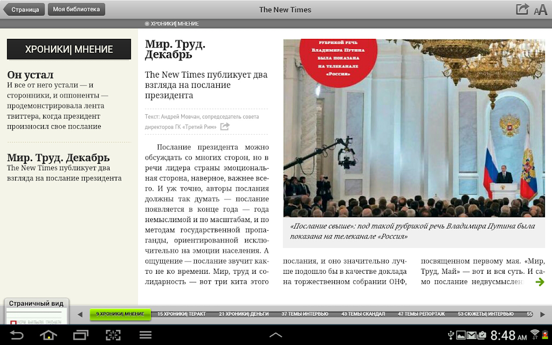Jump to 53 СЮЖЕТЫ| ИНТЕРВЬЮ section

click(x=486, y=314)
